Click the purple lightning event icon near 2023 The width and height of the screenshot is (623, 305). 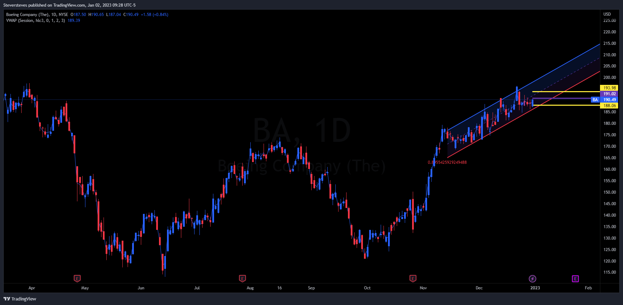(532, 279)
